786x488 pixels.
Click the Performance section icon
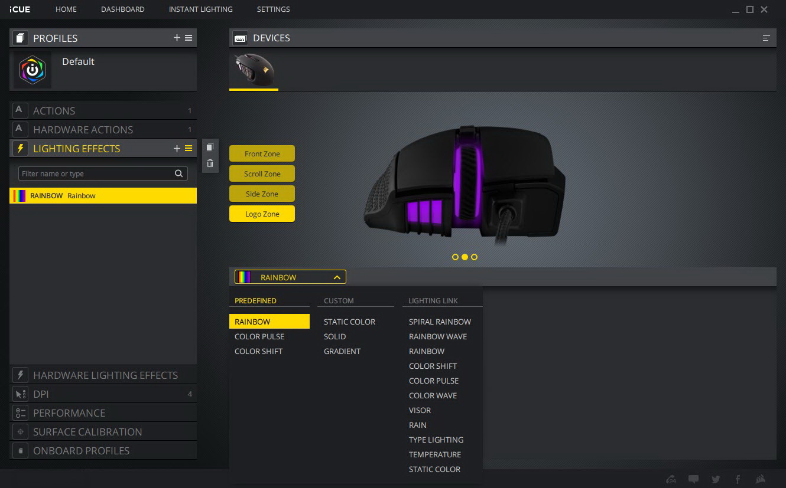coord(20,412)
